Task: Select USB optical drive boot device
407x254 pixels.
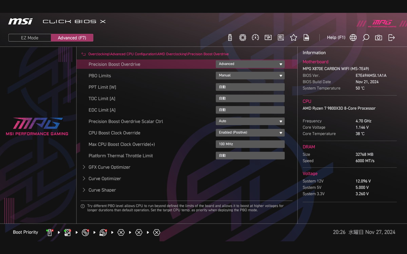Action: (103, 232)
